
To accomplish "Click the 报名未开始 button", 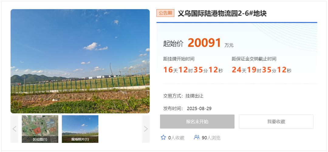I will (x=197, y=121).
